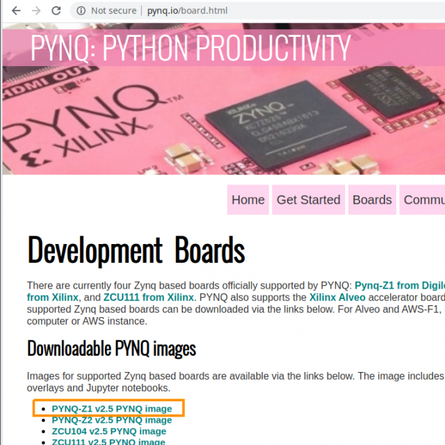Open site info via Not secure icon

coord(81,10)
